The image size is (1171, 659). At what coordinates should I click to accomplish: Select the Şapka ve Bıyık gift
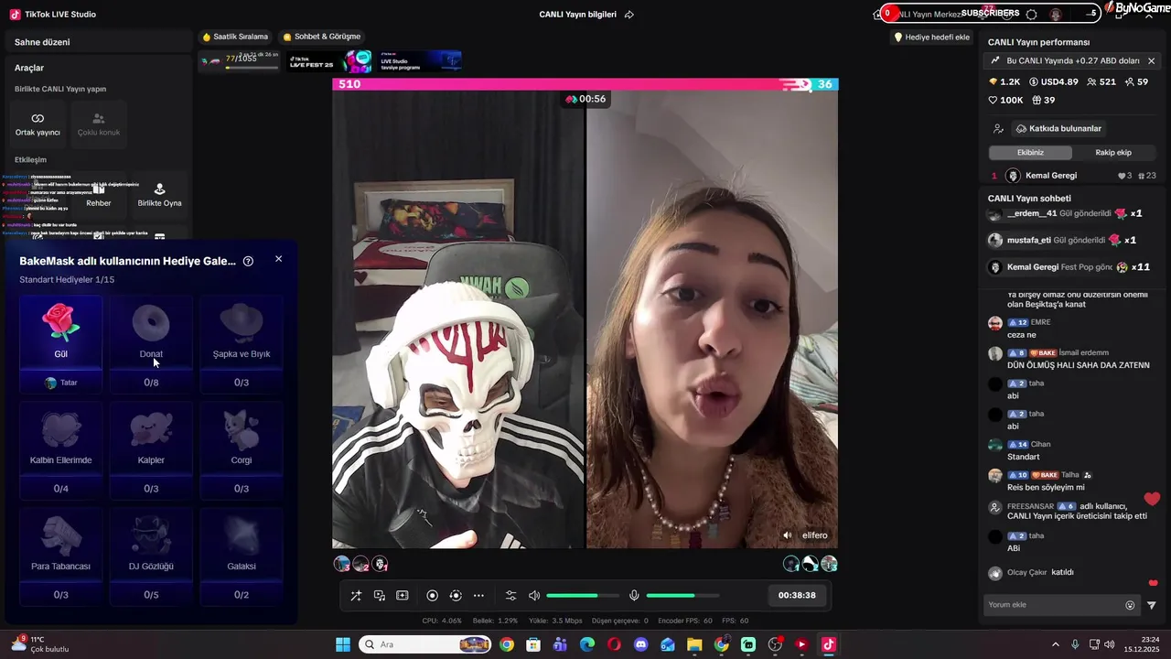click(242, 331)
